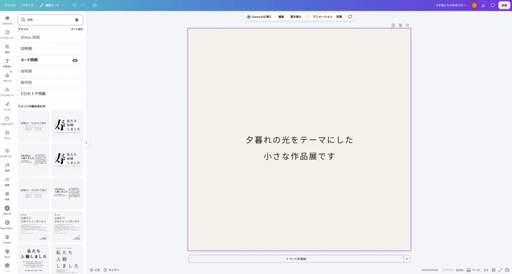Click the refresh icon in floating toolbar

click(x=350, y=16)
